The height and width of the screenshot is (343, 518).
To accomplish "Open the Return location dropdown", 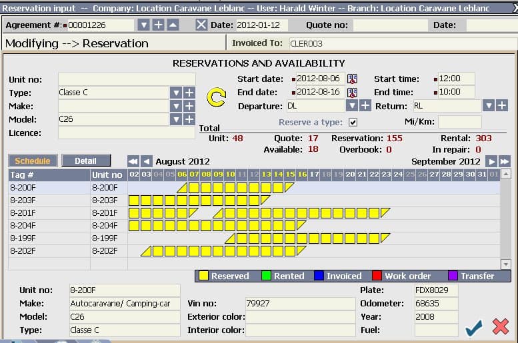I will [488, 106].
